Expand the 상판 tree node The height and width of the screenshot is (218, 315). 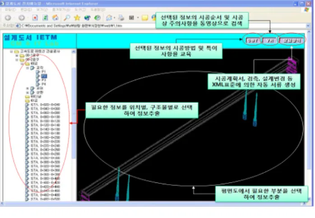[x=28, y=92]
